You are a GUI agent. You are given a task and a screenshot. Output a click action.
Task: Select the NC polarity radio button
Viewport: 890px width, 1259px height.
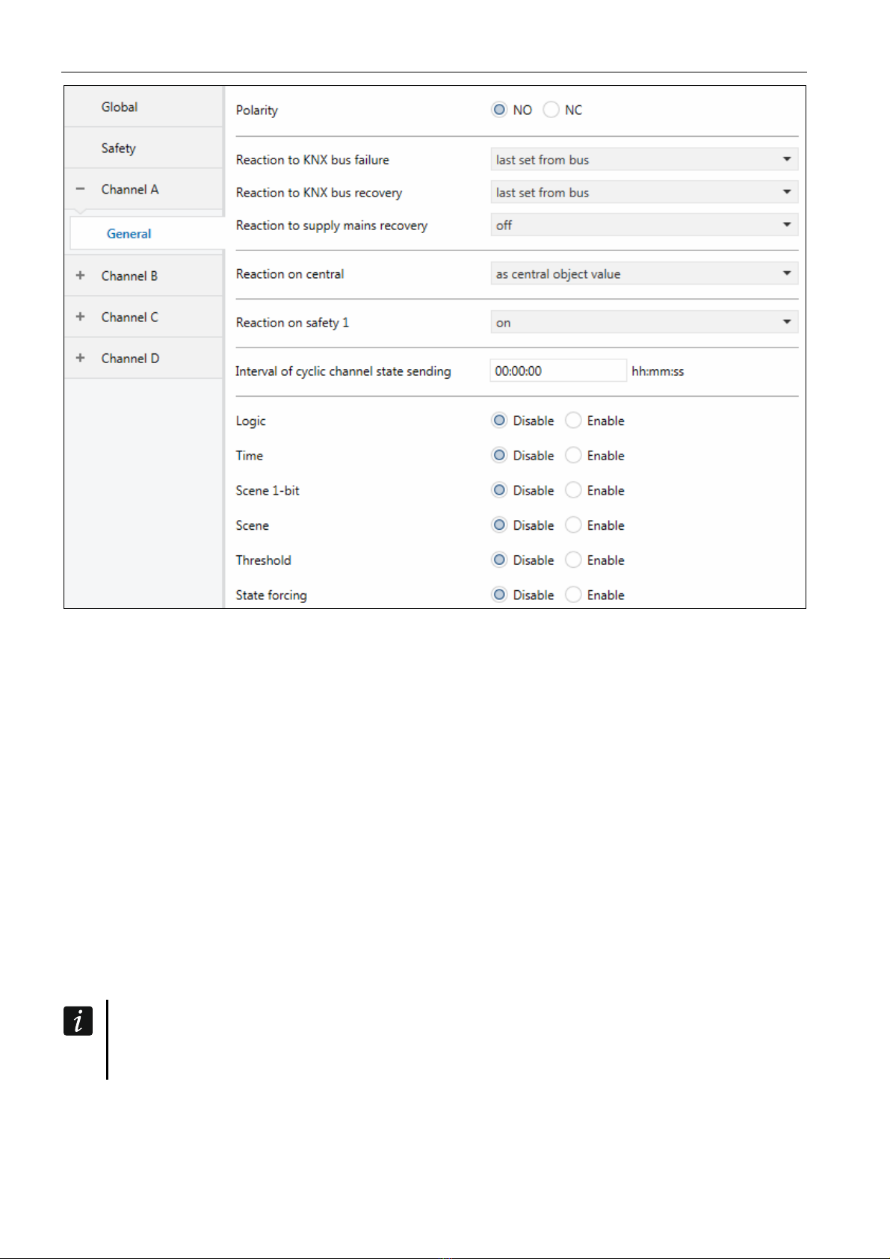pos(551,110)
